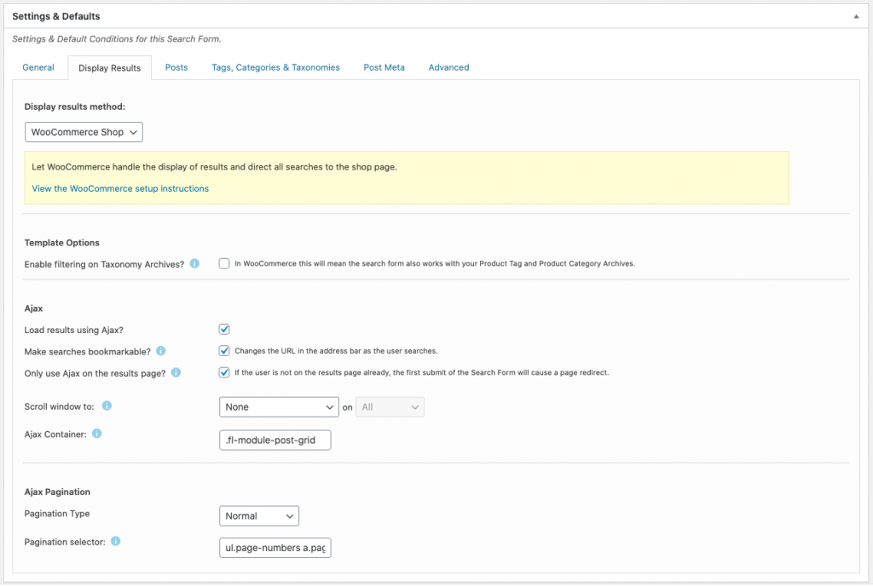873x587 pixels.
Task: Select the Display Results tab
Action: click(x=110, y=68)
